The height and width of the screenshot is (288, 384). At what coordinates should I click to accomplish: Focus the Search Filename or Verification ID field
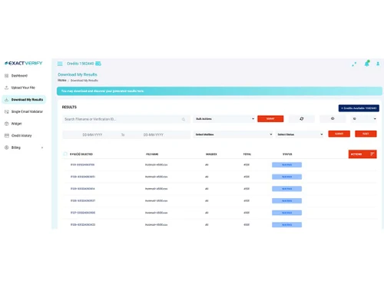[x=126, y=119]
